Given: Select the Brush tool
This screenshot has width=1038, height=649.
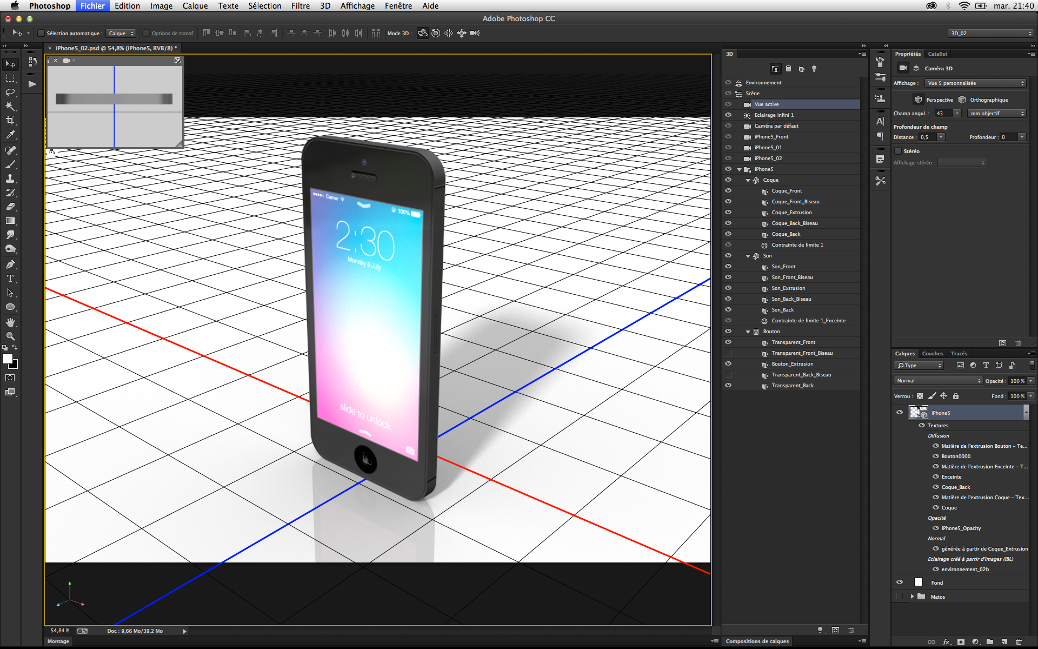Looking at the screenshot, I should [x=10, y=164].
